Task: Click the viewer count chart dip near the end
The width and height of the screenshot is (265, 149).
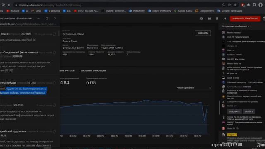Action: (x=205, y=120)
